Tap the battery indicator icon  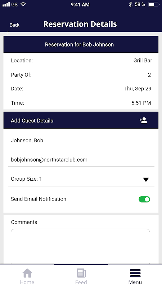click(x=154, y=4)
